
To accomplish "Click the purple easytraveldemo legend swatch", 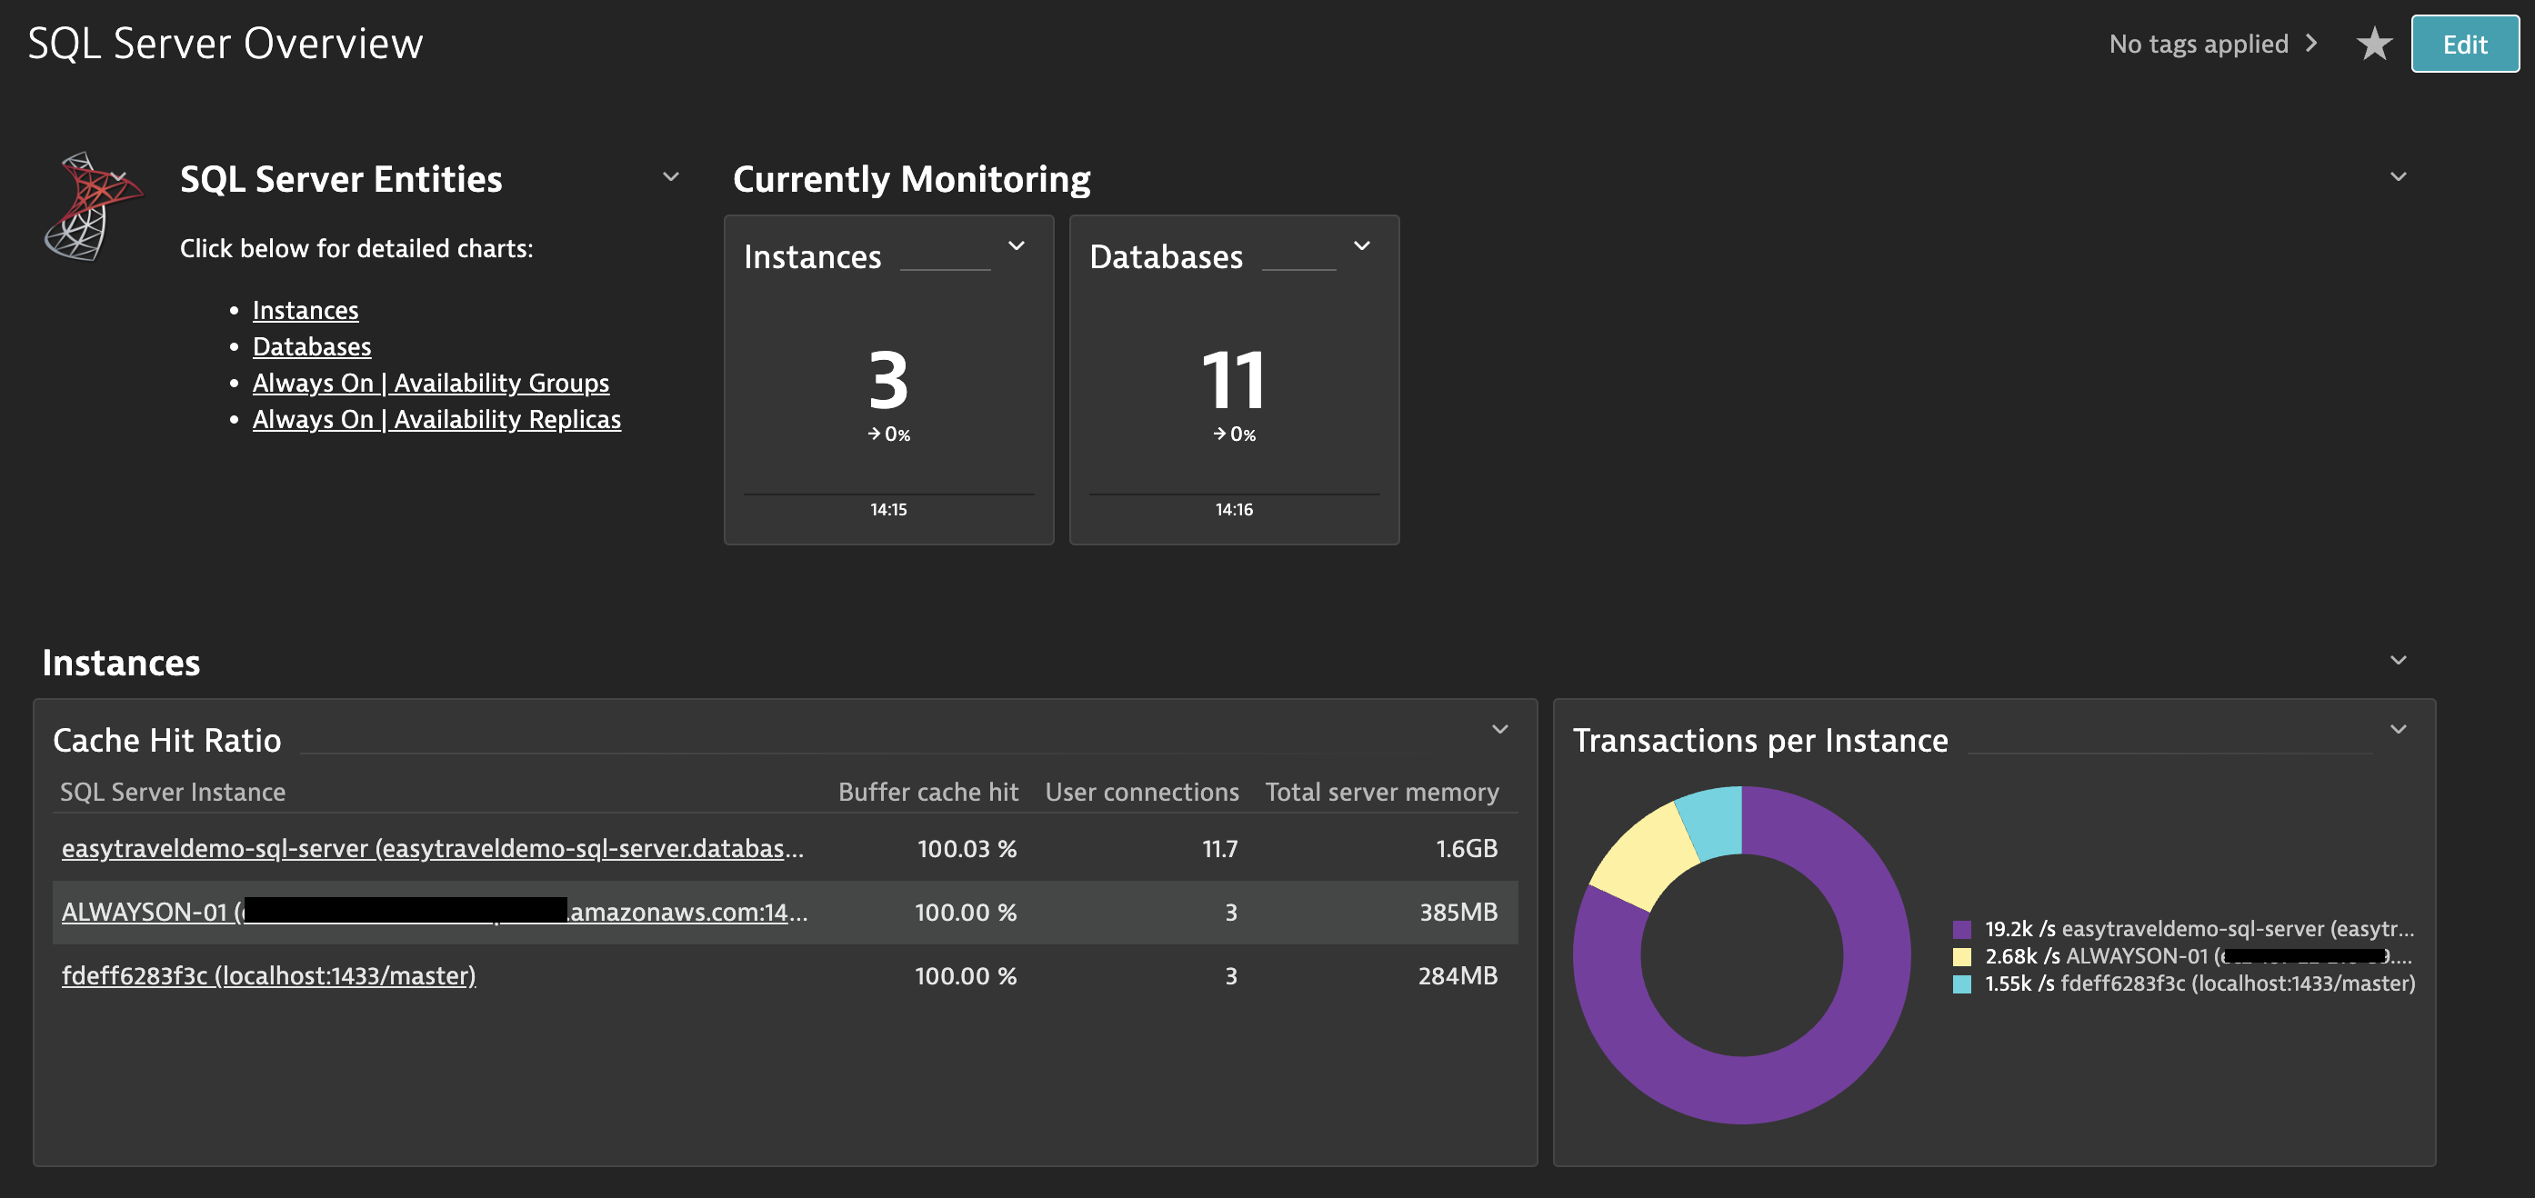I will point(1961,930).
